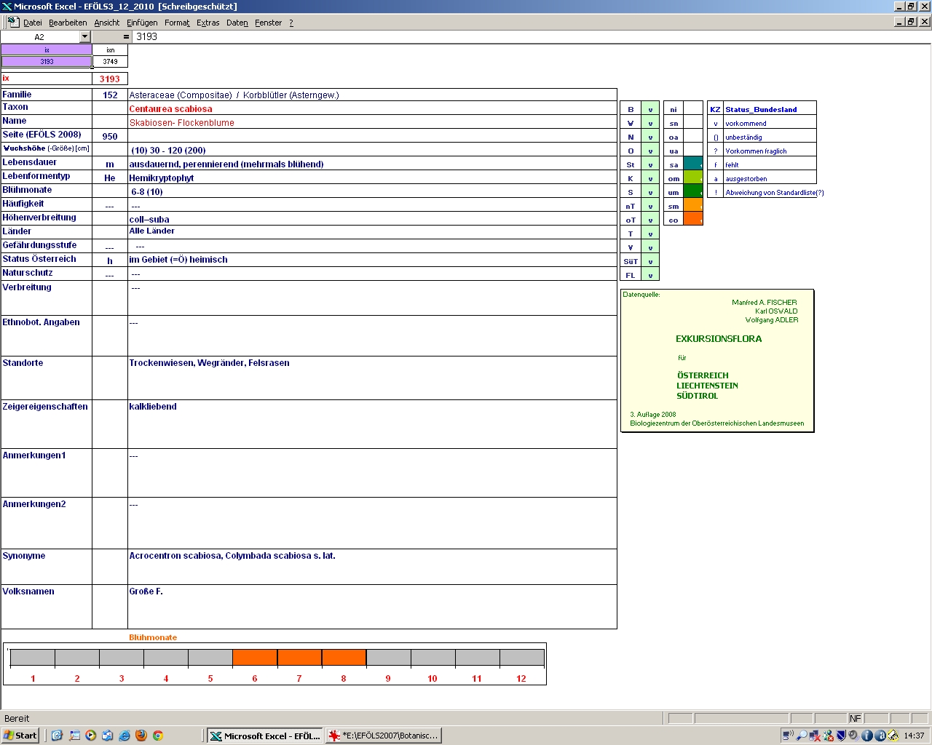Screen dimensions: 932x745
Task: Click the Messenger tray icon
Action: [x=829, y=736]
